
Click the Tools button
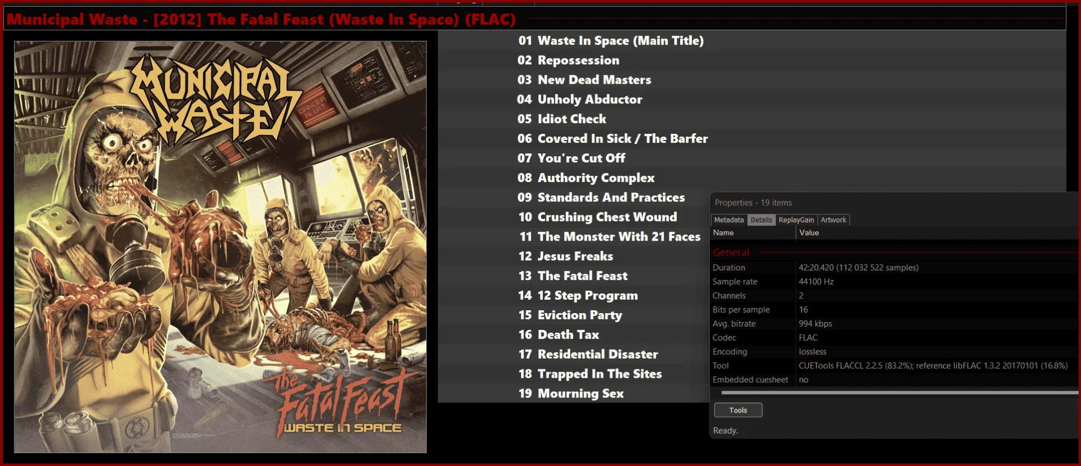[x=738, y=410]
